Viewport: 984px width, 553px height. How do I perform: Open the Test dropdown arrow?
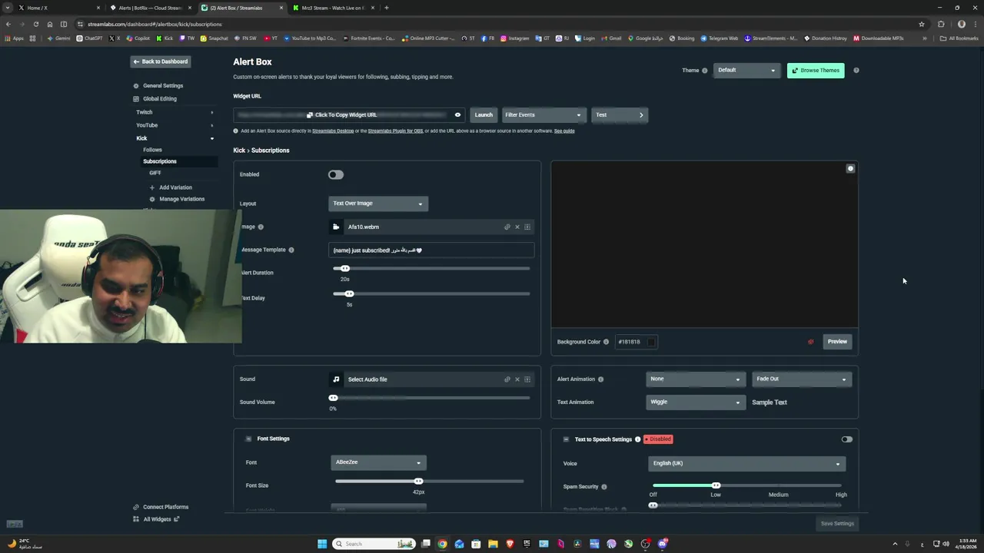click(x=641, y=115)
